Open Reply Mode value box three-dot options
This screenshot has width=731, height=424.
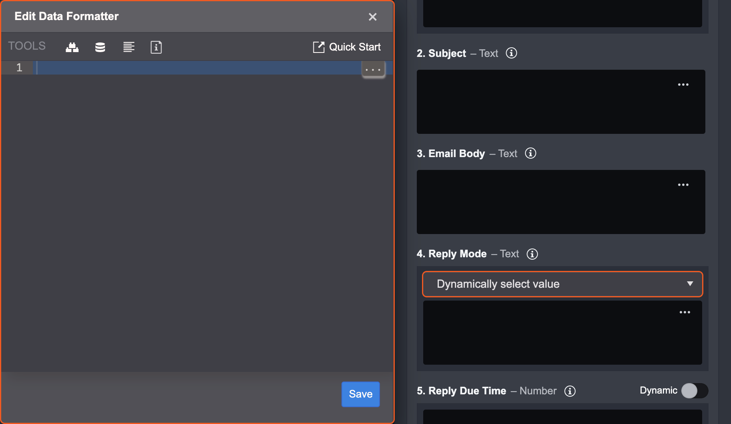point(685,312)
